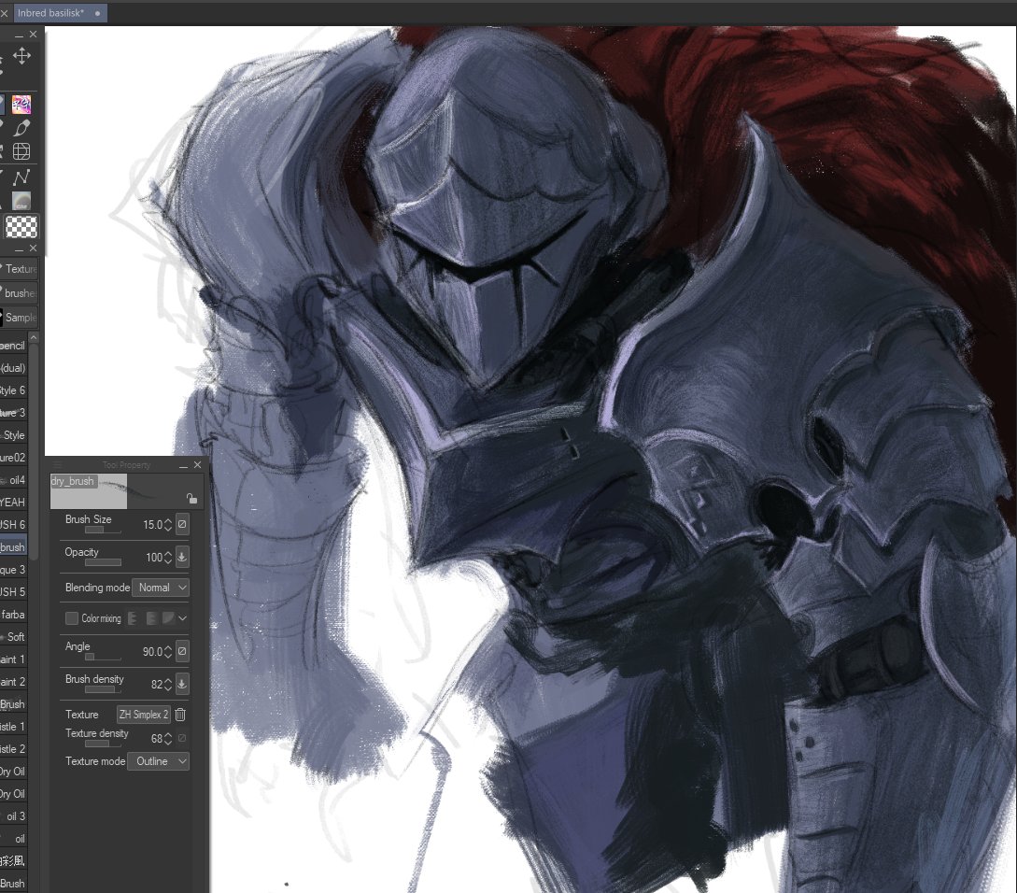Click the Brush density slider
The image size is (1017, 893).
(103, 689)
